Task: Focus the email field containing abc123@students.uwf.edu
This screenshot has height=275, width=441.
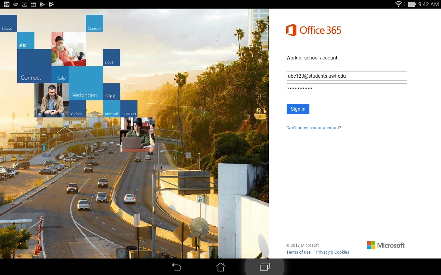Action: tap(347, 76)
